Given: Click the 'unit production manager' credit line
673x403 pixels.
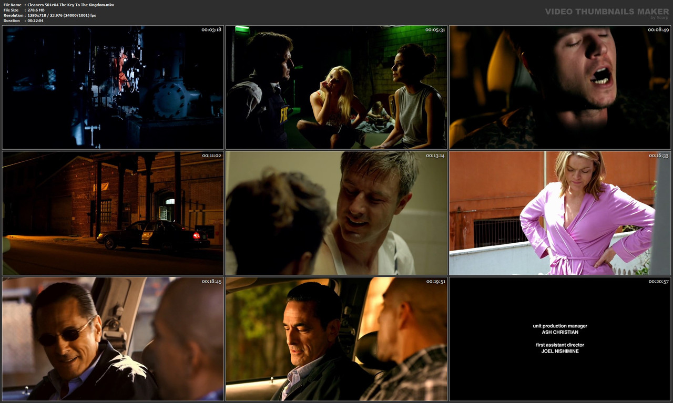Looking at the screenshot, I should tap(560, 326).
